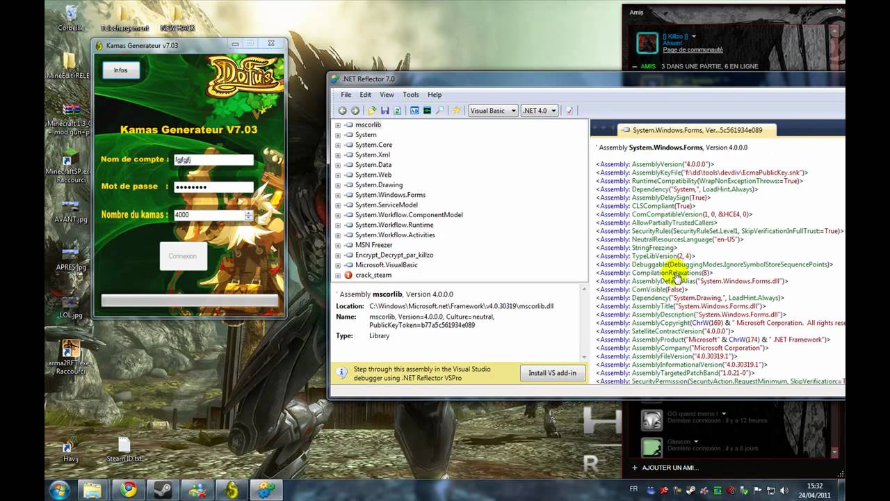This screenshot has width=890, height=501.
Task: Click Killzo's avatar in the Amis window
Action: (x=647, y=43)
